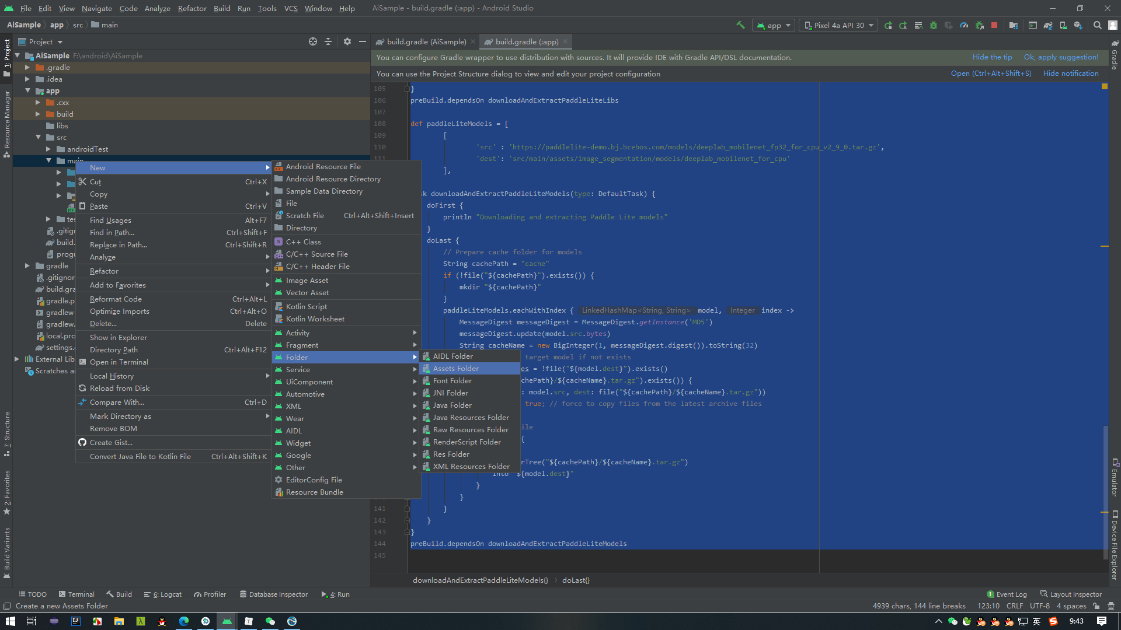Click 'Hide notification' link
This screenshot has height=630, width=1121.
click(x=1071, y=73)
